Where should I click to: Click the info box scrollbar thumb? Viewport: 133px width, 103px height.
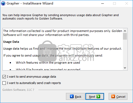pyautogui.click(x=125, y=36)
